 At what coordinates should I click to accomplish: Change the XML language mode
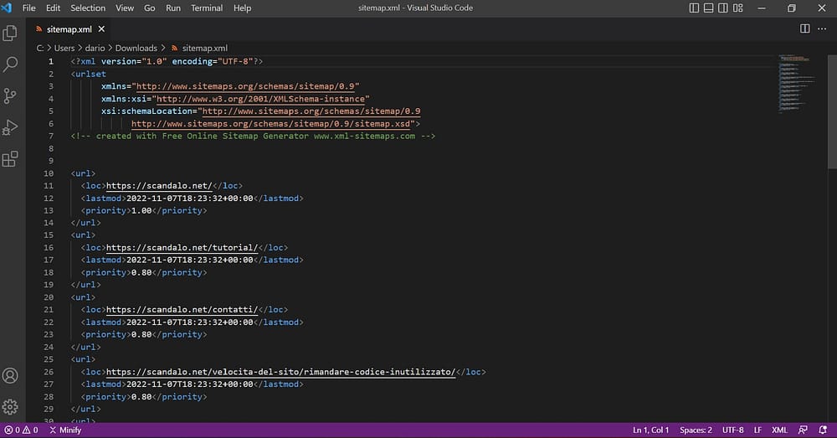tap(779, 430)
